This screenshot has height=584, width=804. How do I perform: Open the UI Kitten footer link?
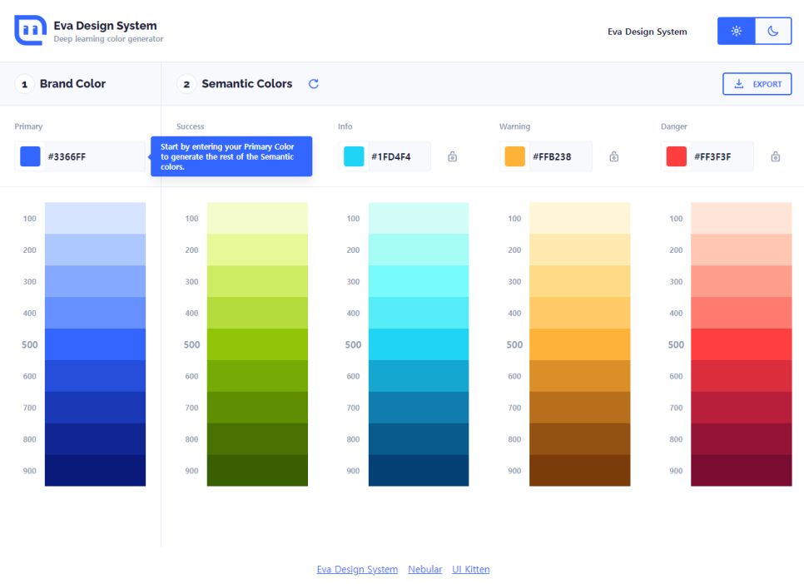(x=471, y=569)
